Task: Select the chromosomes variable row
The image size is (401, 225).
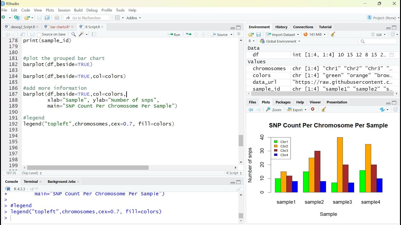Action: click(323, 68)
